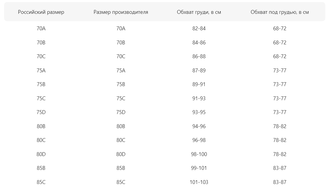Click the 85C manufacturer size cell

121,182
